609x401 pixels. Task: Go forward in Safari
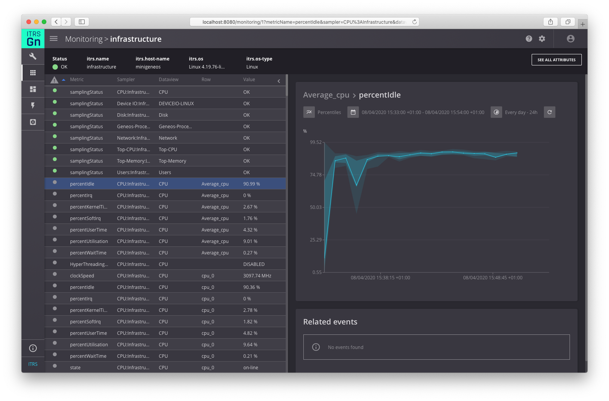coord(66,22)
